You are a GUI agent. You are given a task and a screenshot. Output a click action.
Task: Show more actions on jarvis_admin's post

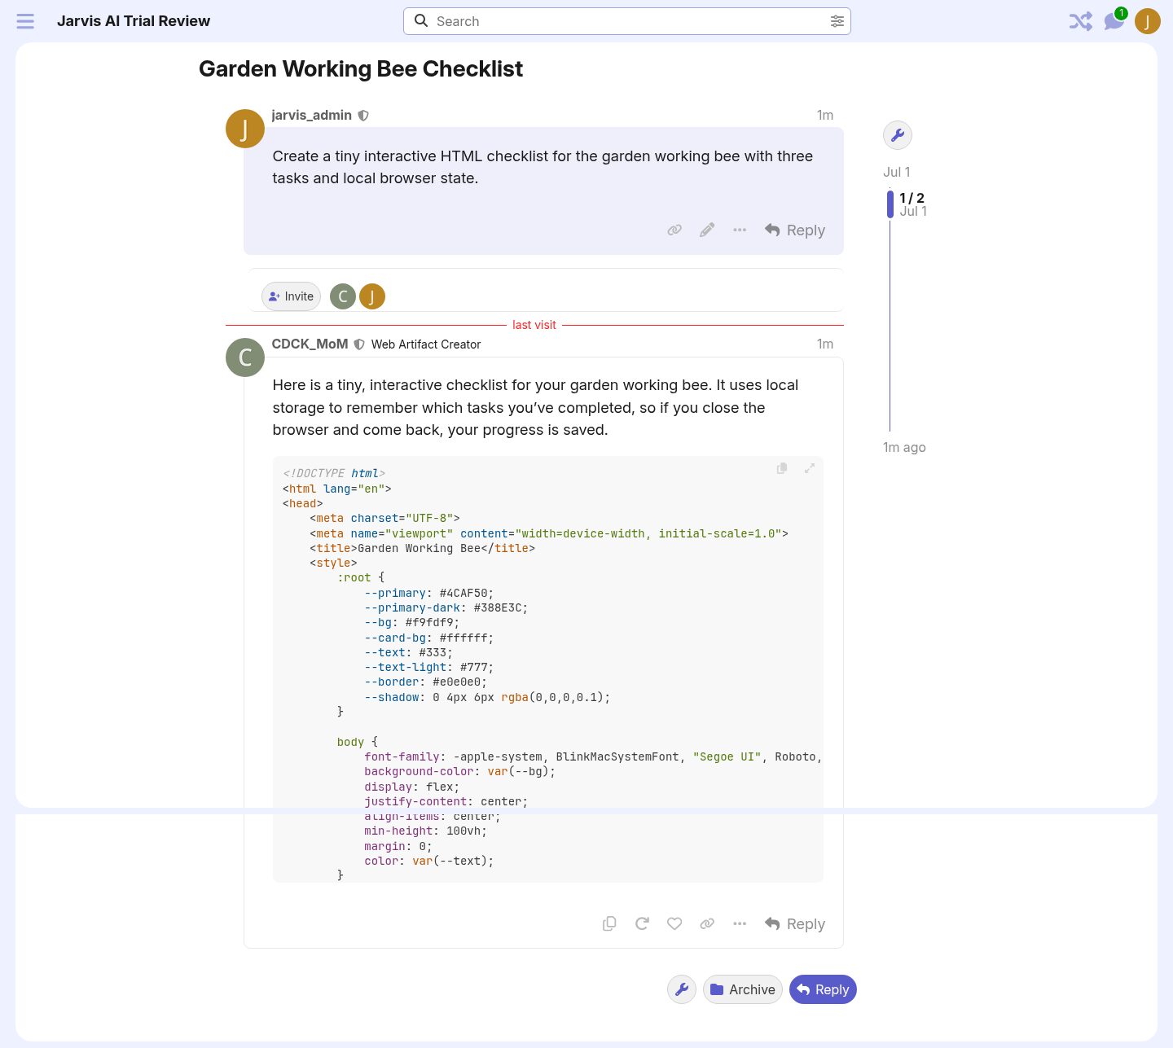(x=740, y=230)
